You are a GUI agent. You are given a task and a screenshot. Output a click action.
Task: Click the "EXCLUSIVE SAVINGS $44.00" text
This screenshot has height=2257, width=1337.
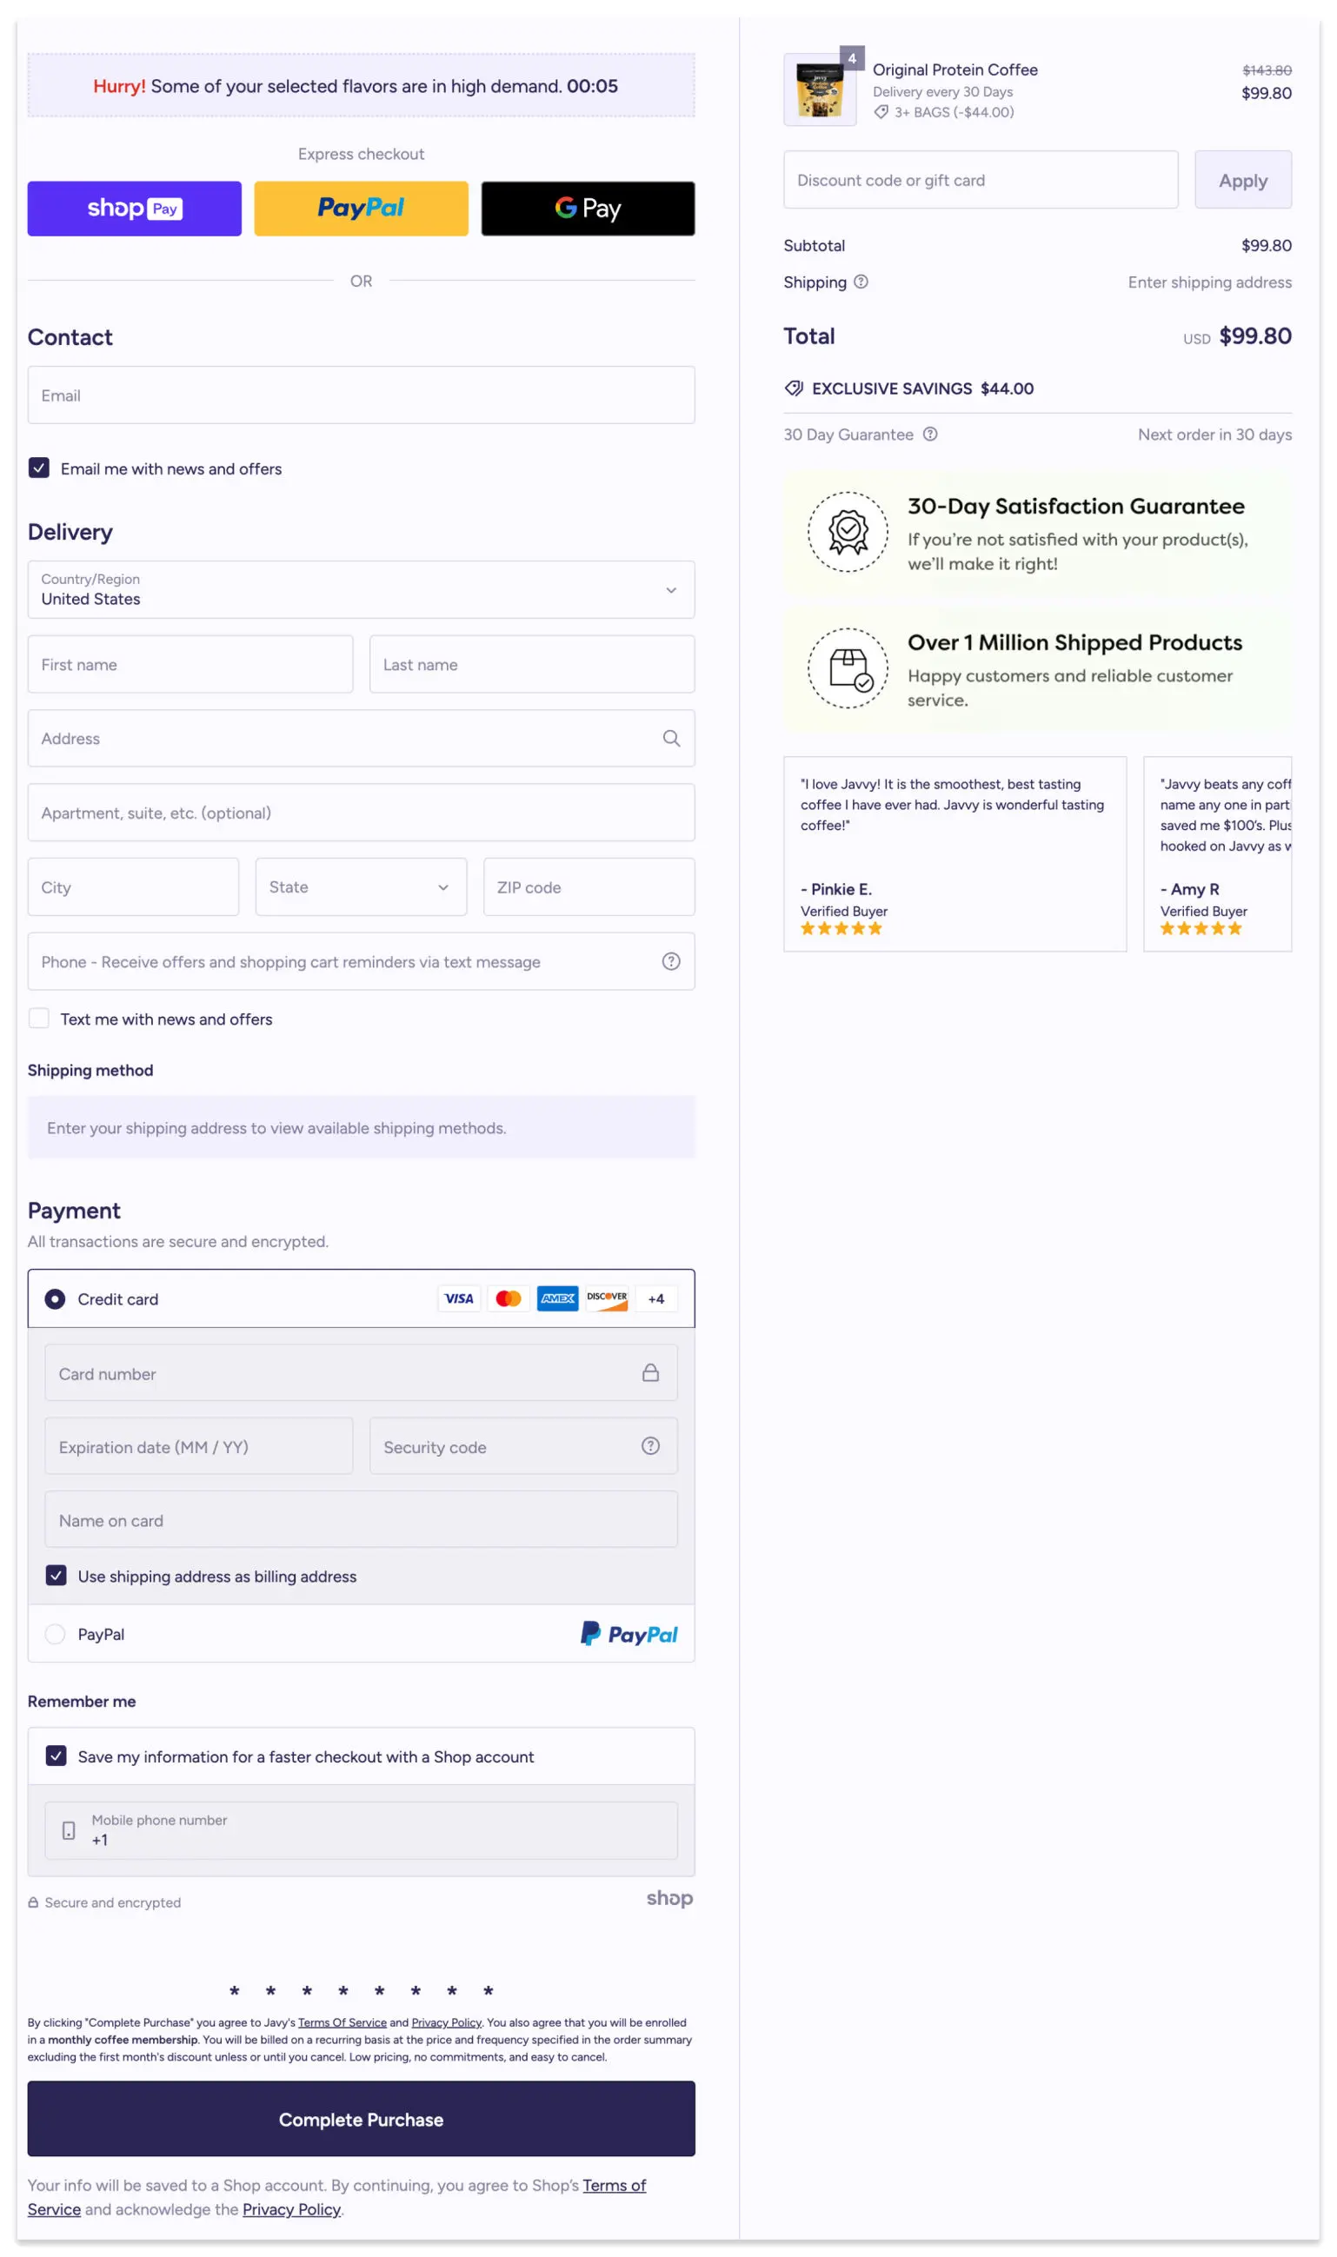[922, 388]
